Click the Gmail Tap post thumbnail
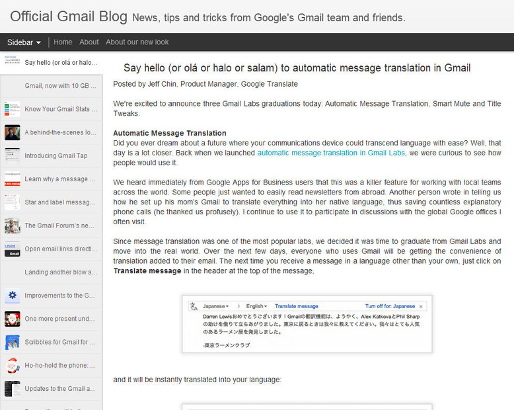This screenshot has height=410, width=514. click(x=13, y=156)
